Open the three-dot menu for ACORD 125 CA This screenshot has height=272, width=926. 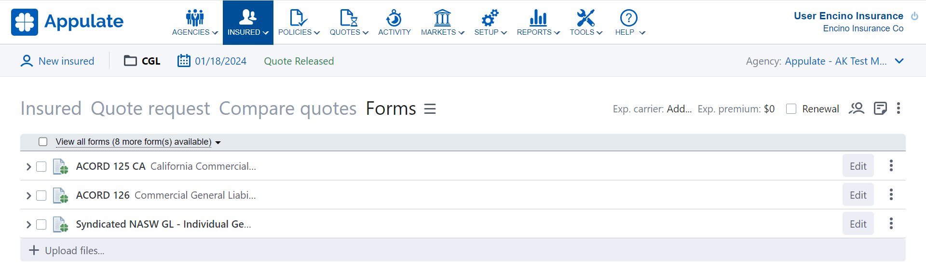coord(891,166)
